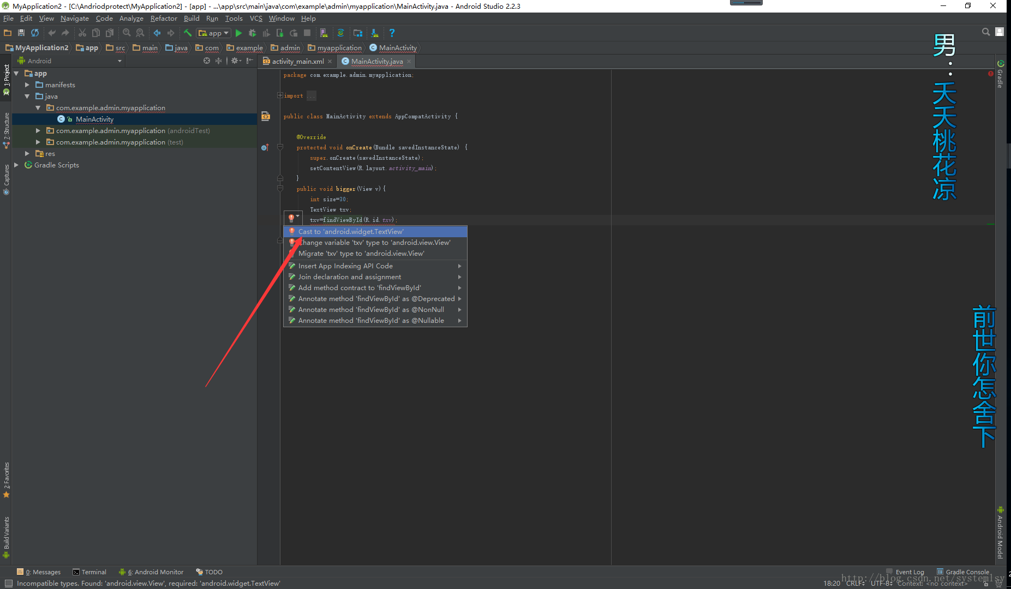Collapse the java folder node
Screen dimensions: 1011x589
click(27, 96)
